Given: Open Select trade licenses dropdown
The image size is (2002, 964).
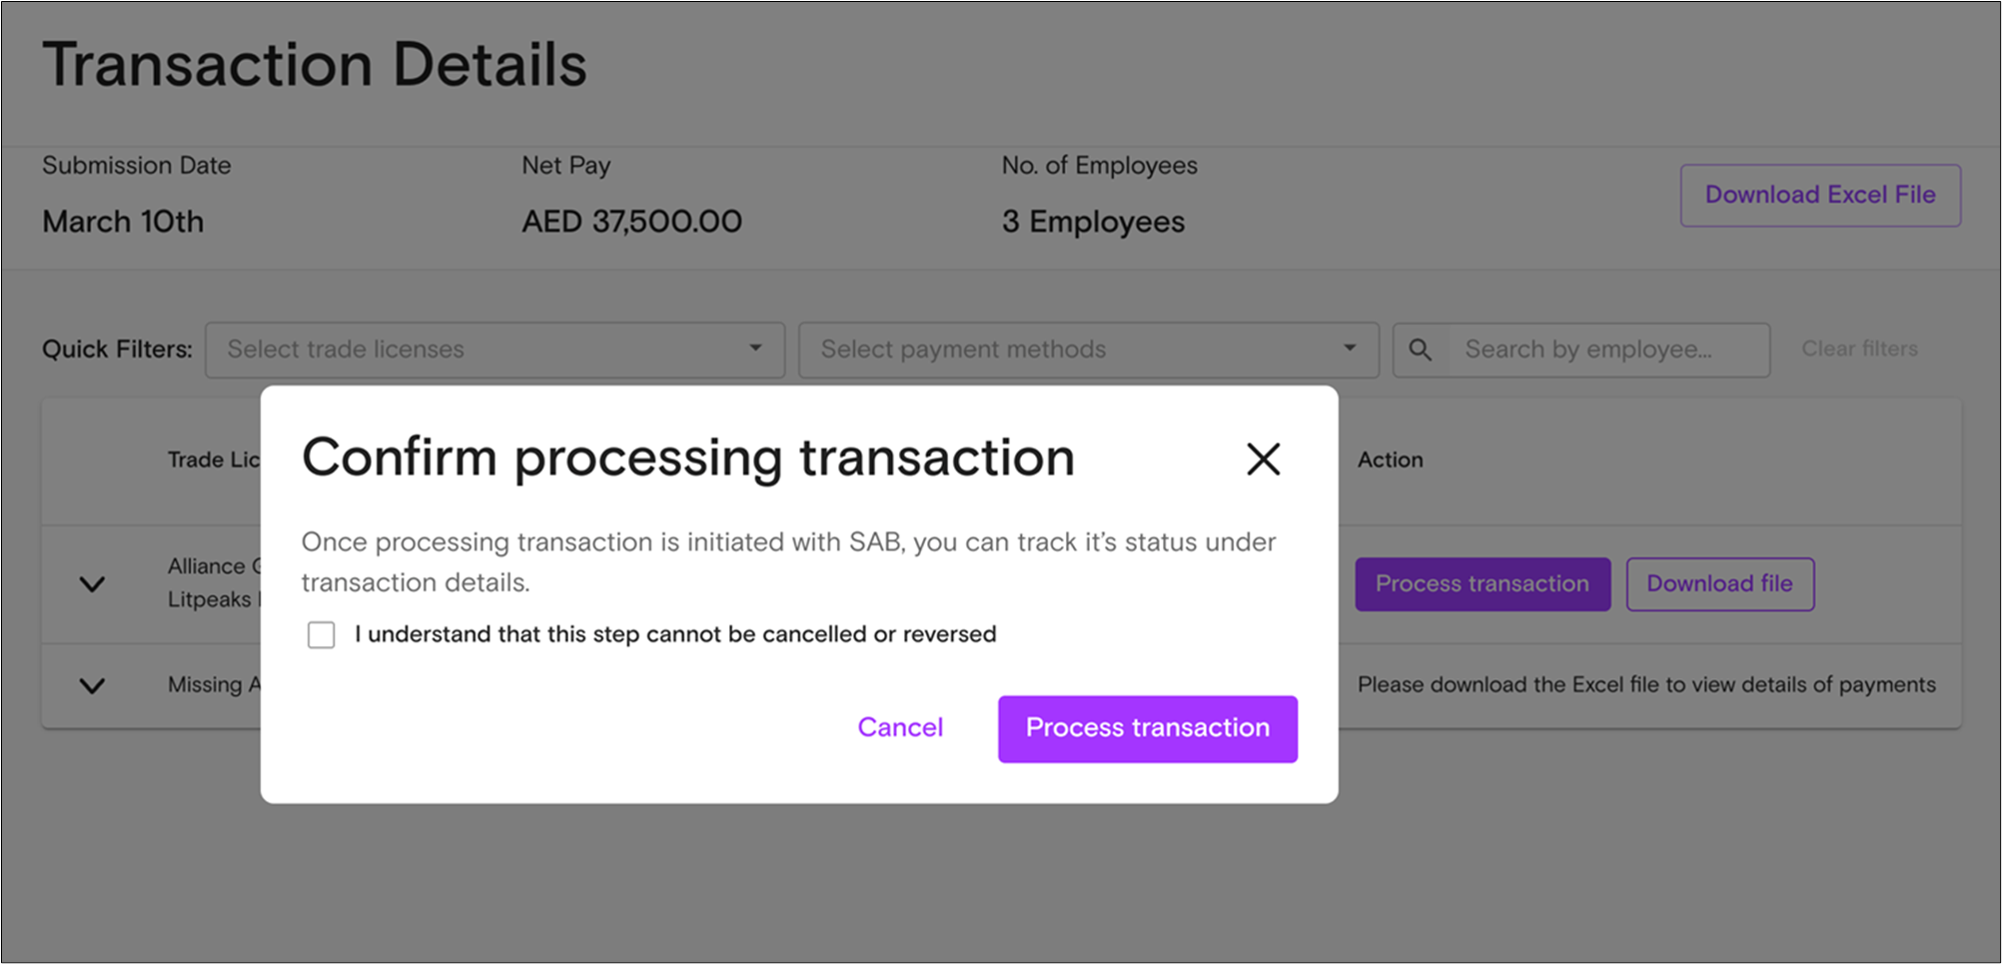Looking at the screenshot, I should pyautogui.click(x=495, y=350).
